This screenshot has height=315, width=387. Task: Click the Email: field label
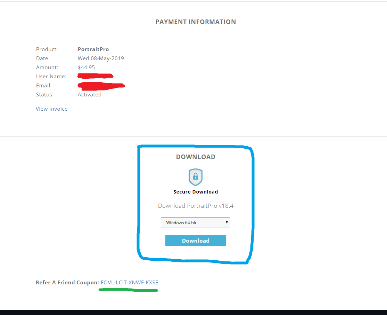tap(44, 85)
